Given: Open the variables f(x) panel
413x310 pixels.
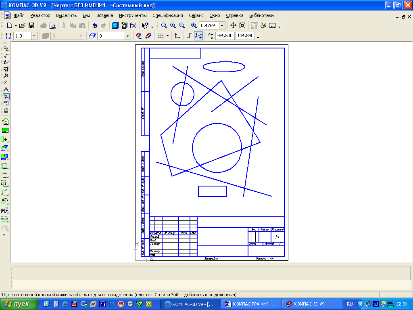Looking at the screenshot, I should 133,25.
